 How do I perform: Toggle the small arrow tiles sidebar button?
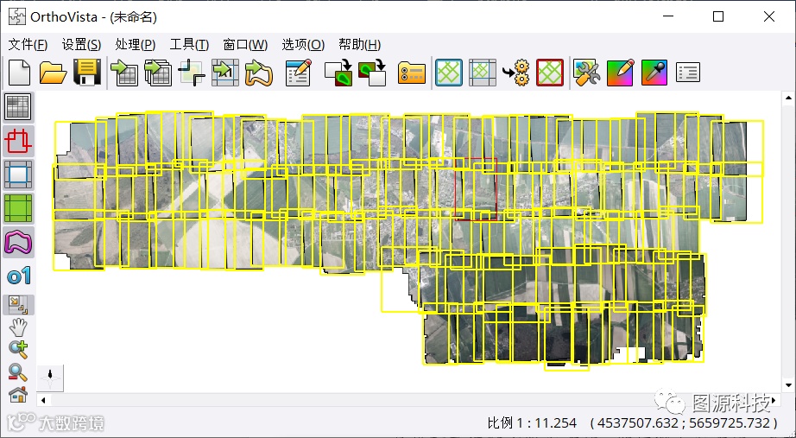click(x=18, y=305)
